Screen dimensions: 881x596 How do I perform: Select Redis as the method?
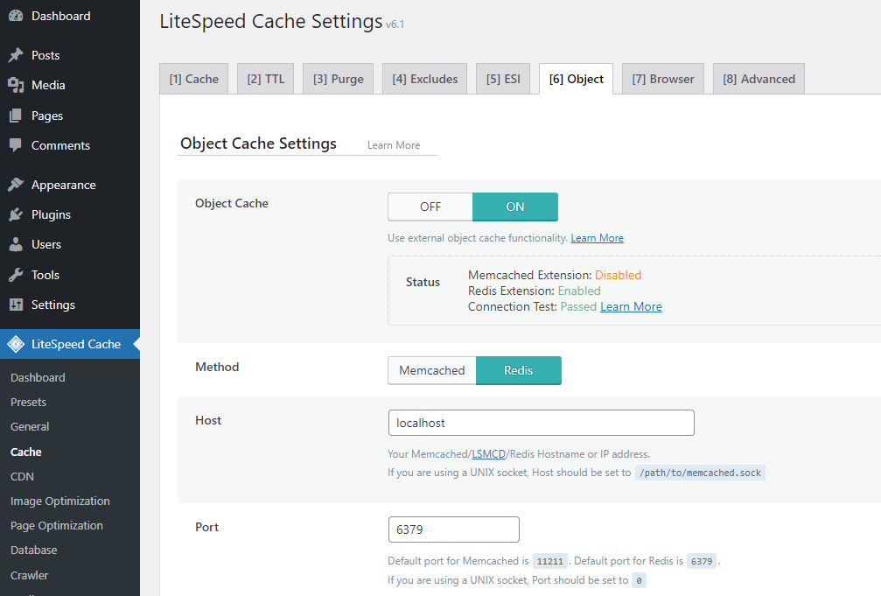[519, 370]
